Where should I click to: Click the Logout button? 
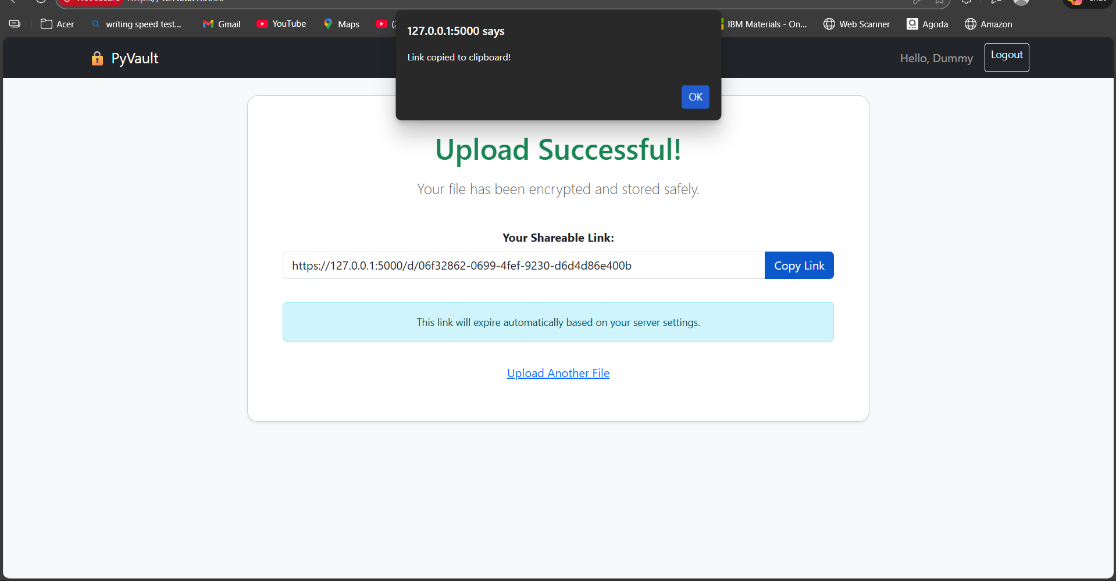(1006, 57)
